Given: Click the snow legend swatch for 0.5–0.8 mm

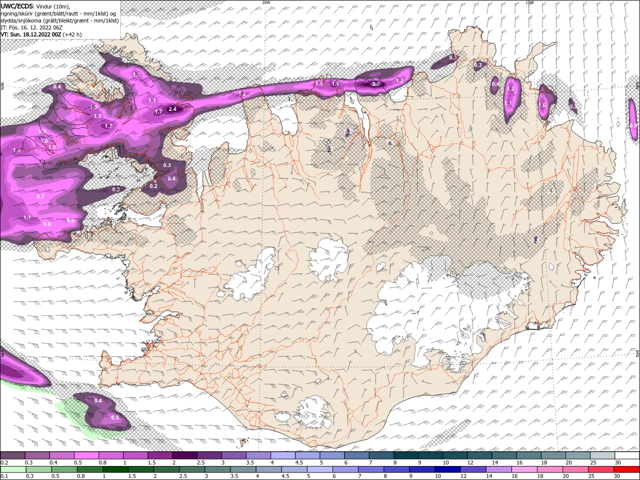Looking at the screenshot, I should tap(86, 455).
